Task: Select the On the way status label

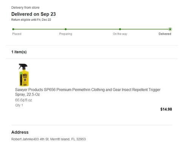Action: pos(120,34)
